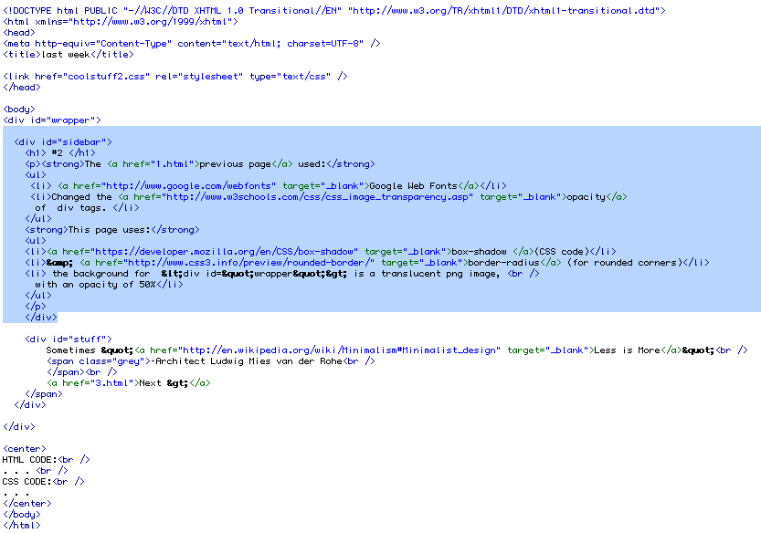Click the div id="stuff" line
This screenshot has height=533, width=761.
click(69, 339)
